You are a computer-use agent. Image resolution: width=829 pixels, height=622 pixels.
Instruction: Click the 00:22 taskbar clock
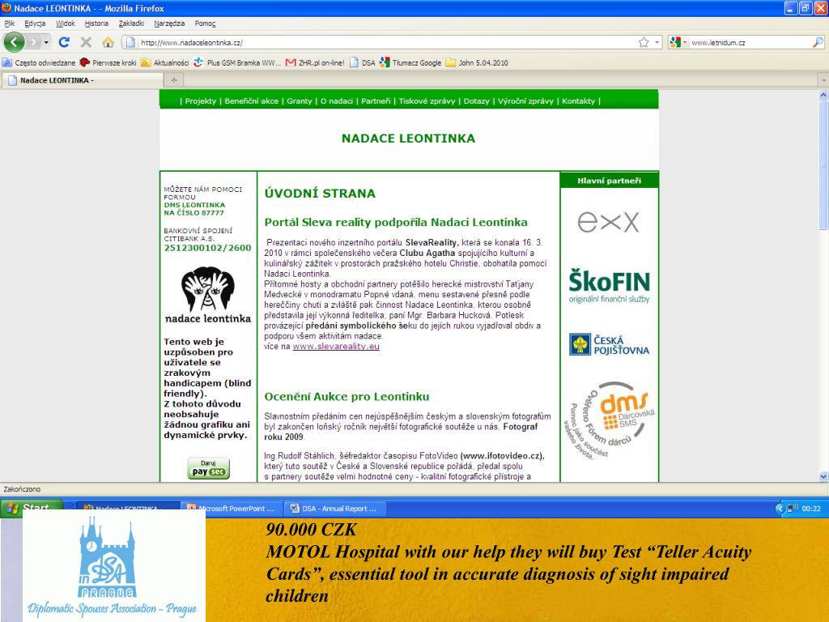[x=811, y=509]
